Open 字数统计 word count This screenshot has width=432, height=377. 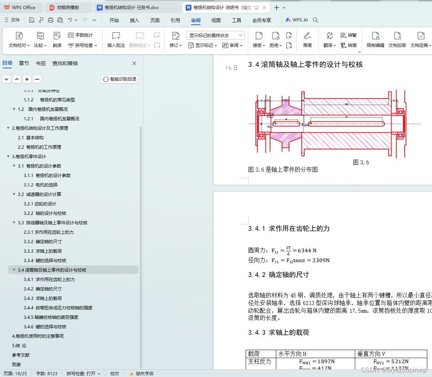(x=80, y=35)
